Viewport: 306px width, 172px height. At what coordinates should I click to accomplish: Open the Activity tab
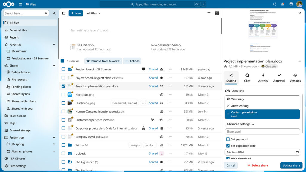pyautogui.click(x=263, y=78)
